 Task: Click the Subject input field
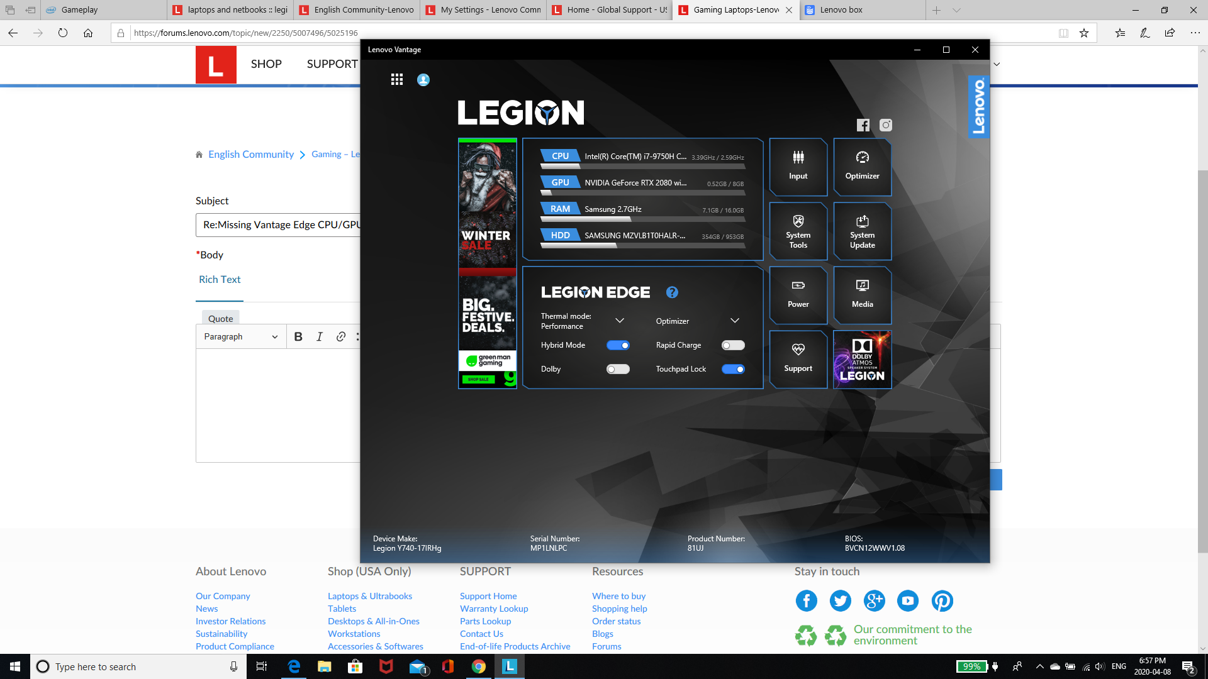pyautogui.click(x=279, y=225)
